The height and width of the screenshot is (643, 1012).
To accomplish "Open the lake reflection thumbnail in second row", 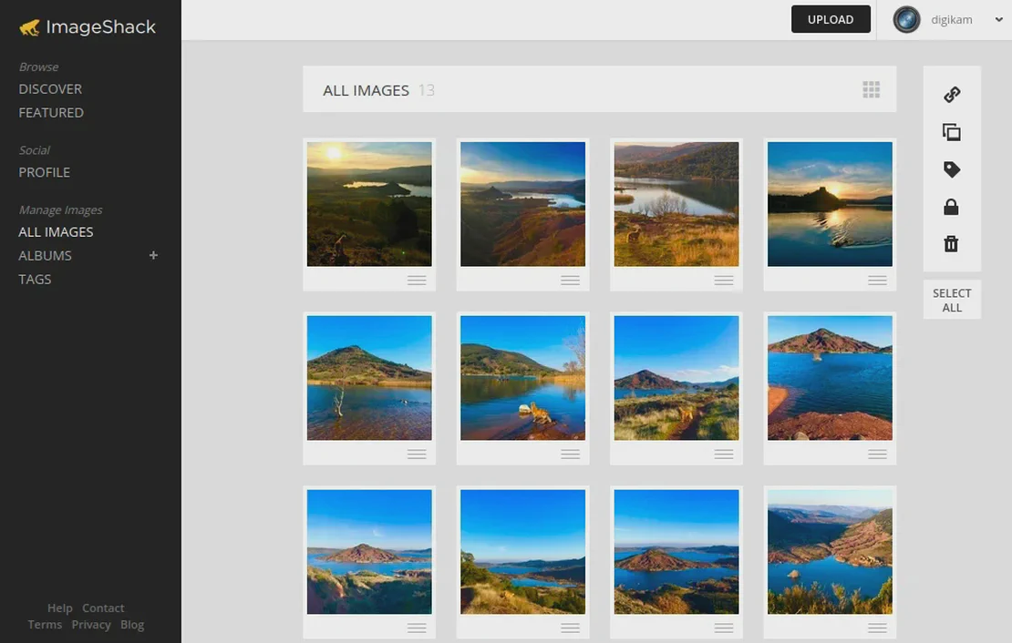I will [x=369, y=376].
